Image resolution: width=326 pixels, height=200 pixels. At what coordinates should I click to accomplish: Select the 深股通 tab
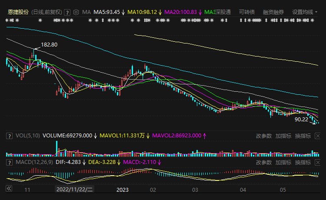click(223, 12)
